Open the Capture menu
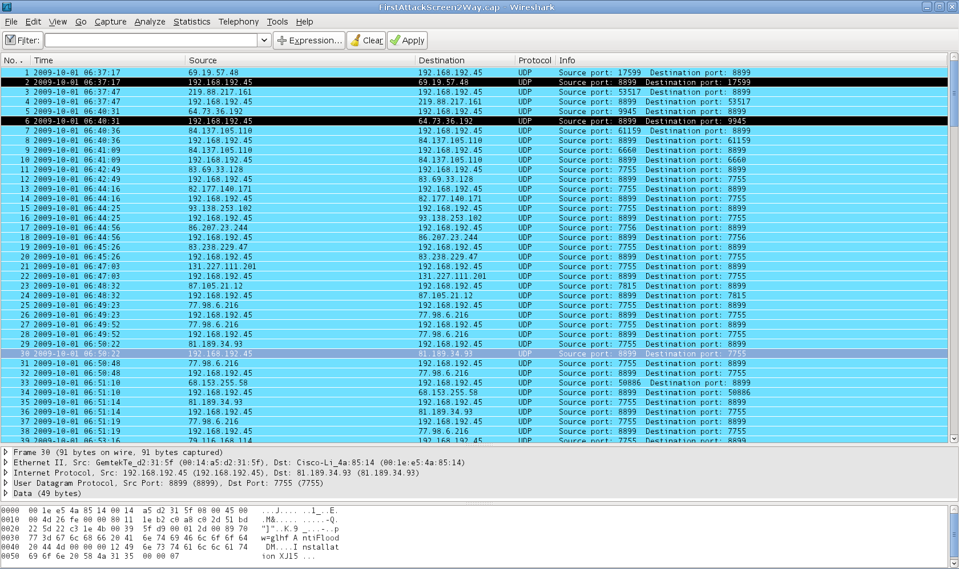 pyautogui.click(x=110, y=22)
